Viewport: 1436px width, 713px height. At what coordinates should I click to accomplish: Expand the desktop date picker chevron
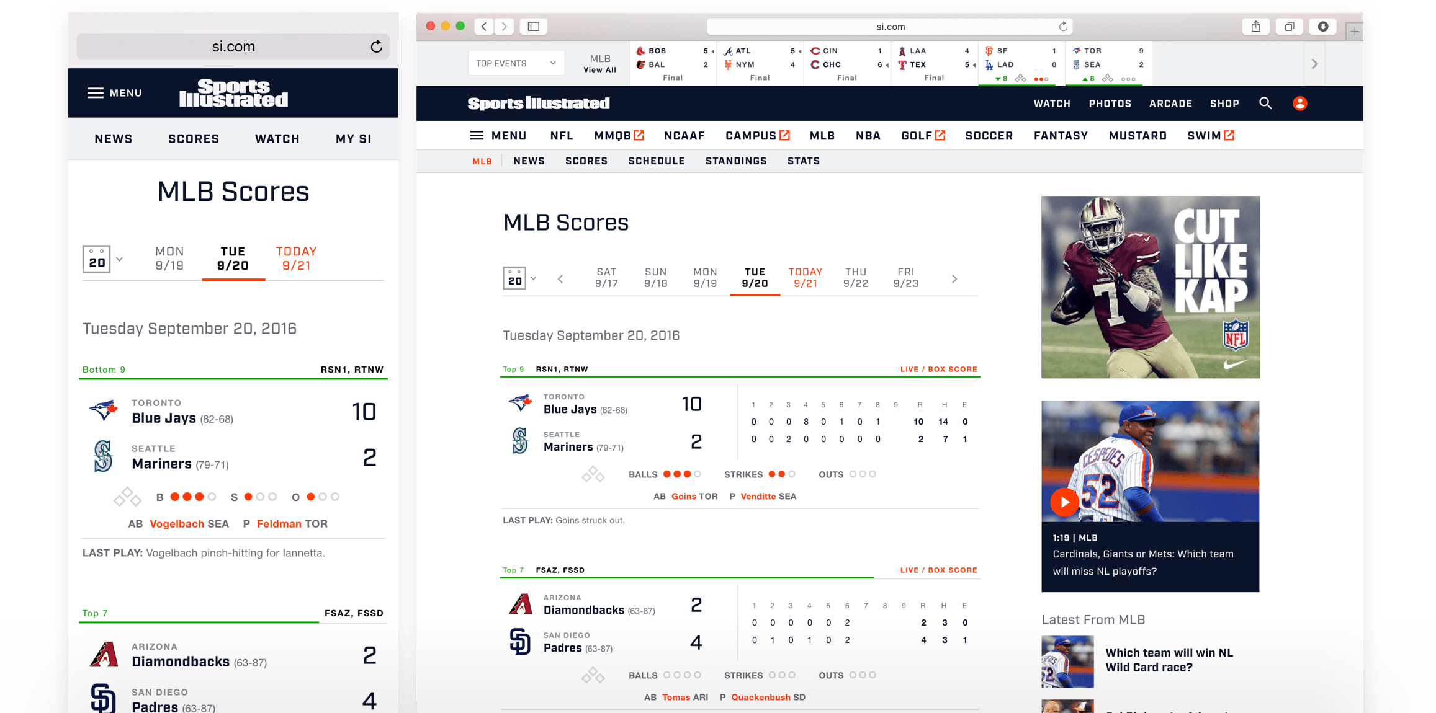[533, 278]
